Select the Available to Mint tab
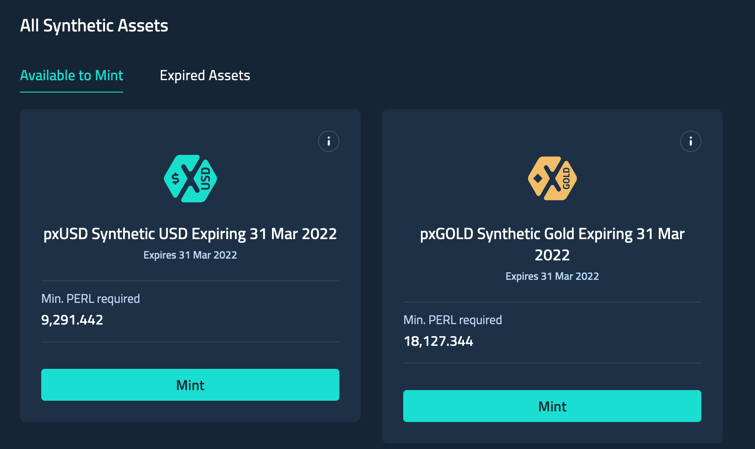The image size is (755, 449). click(71, 76)
